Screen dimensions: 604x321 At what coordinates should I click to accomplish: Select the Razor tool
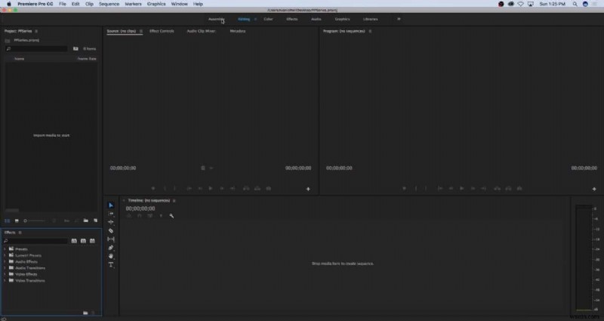[111, 231]
